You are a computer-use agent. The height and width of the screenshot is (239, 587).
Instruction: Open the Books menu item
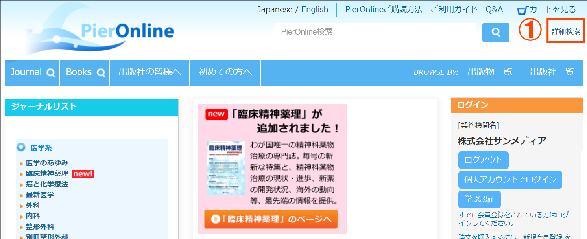click(x=85, y=73)
